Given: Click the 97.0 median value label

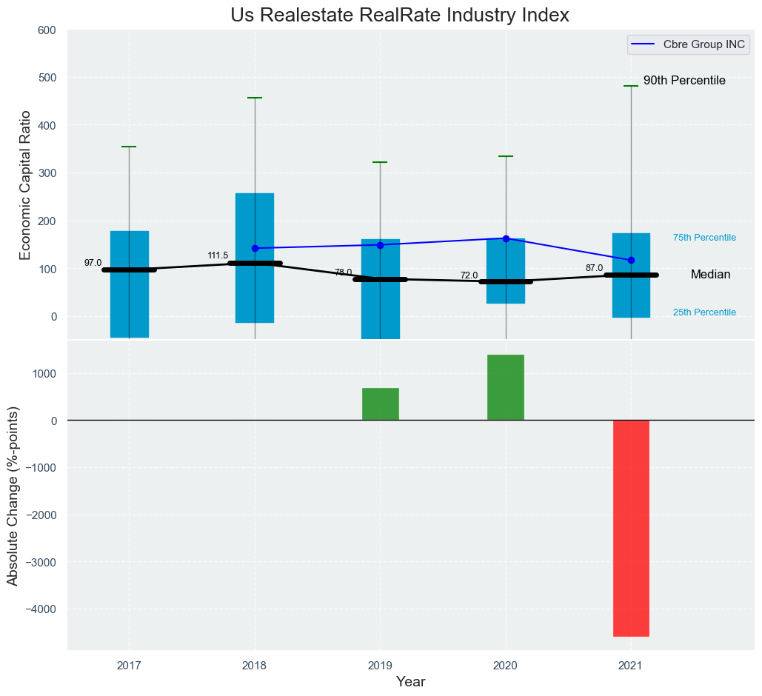Looking at the screenshot, I should 93,263.
